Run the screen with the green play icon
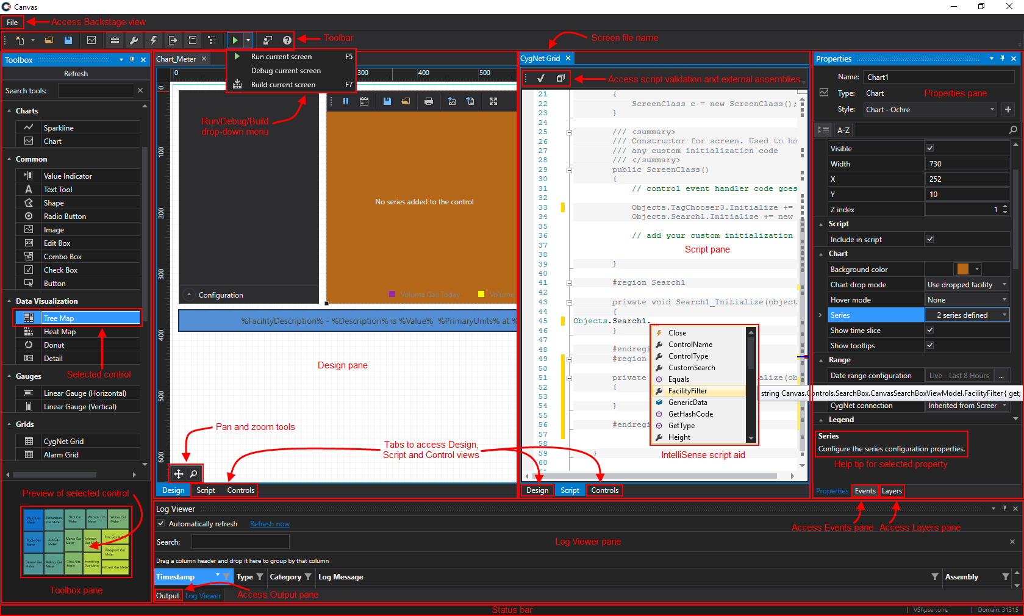The width and height of the screenshot is (1024, 616). [235, 40]
